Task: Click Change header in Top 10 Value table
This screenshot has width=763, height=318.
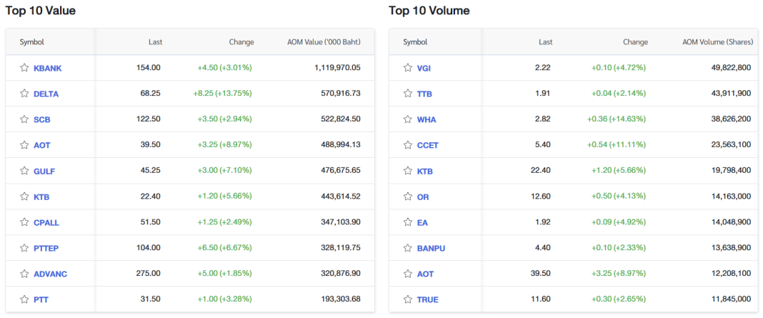Action: pos(241,42)
